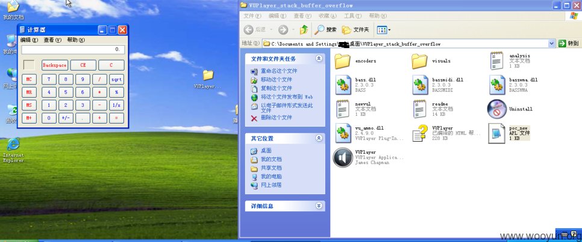
Task: Open the Edit menu in Explorer
Action: 277,16
